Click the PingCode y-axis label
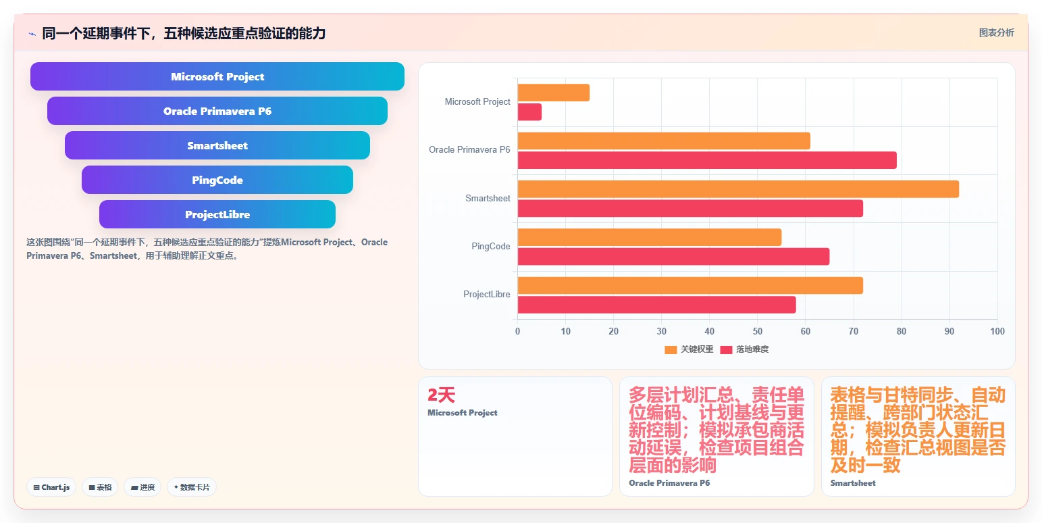 click(491, 246)
